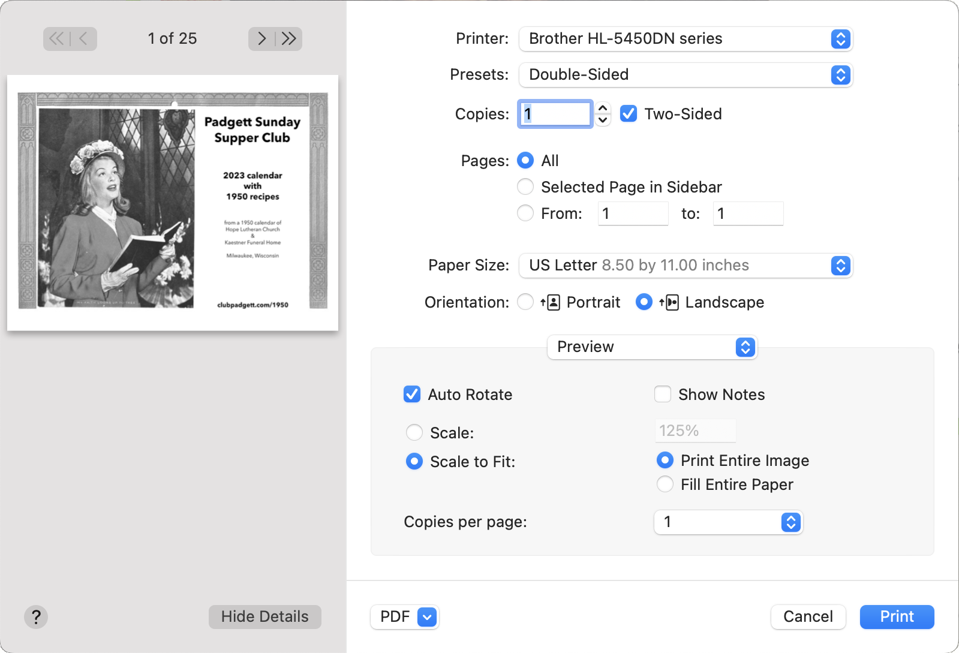Screen dimensions: 959x653
Task: Select the Fill Entire Paper option
Action: click(665, 485)
